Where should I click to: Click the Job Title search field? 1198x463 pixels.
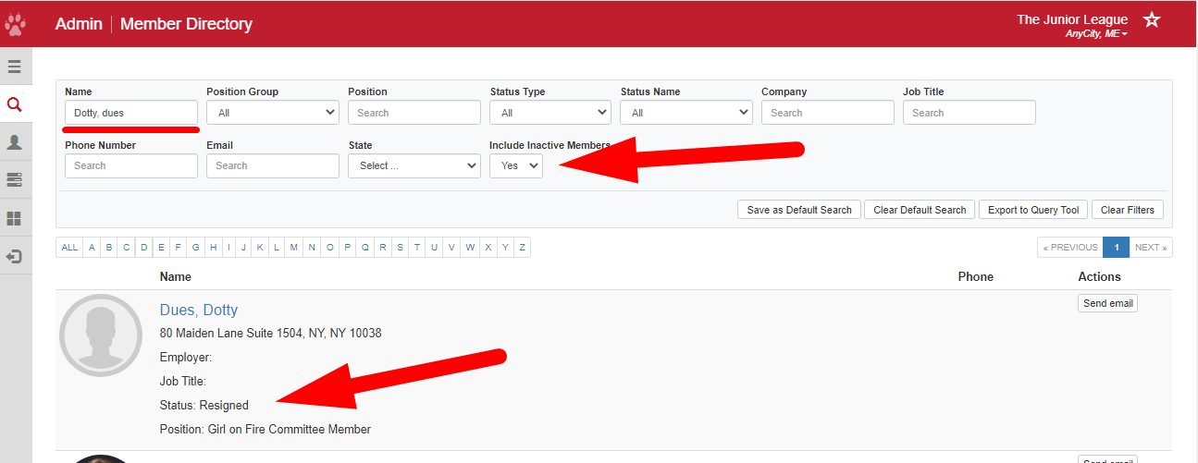click(970, 113)
